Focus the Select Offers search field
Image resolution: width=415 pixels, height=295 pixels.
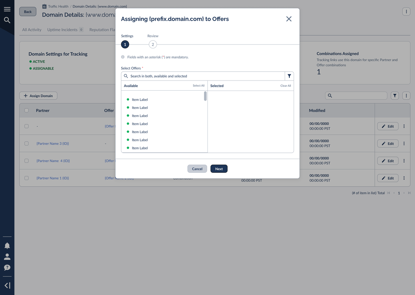point(203,76)
